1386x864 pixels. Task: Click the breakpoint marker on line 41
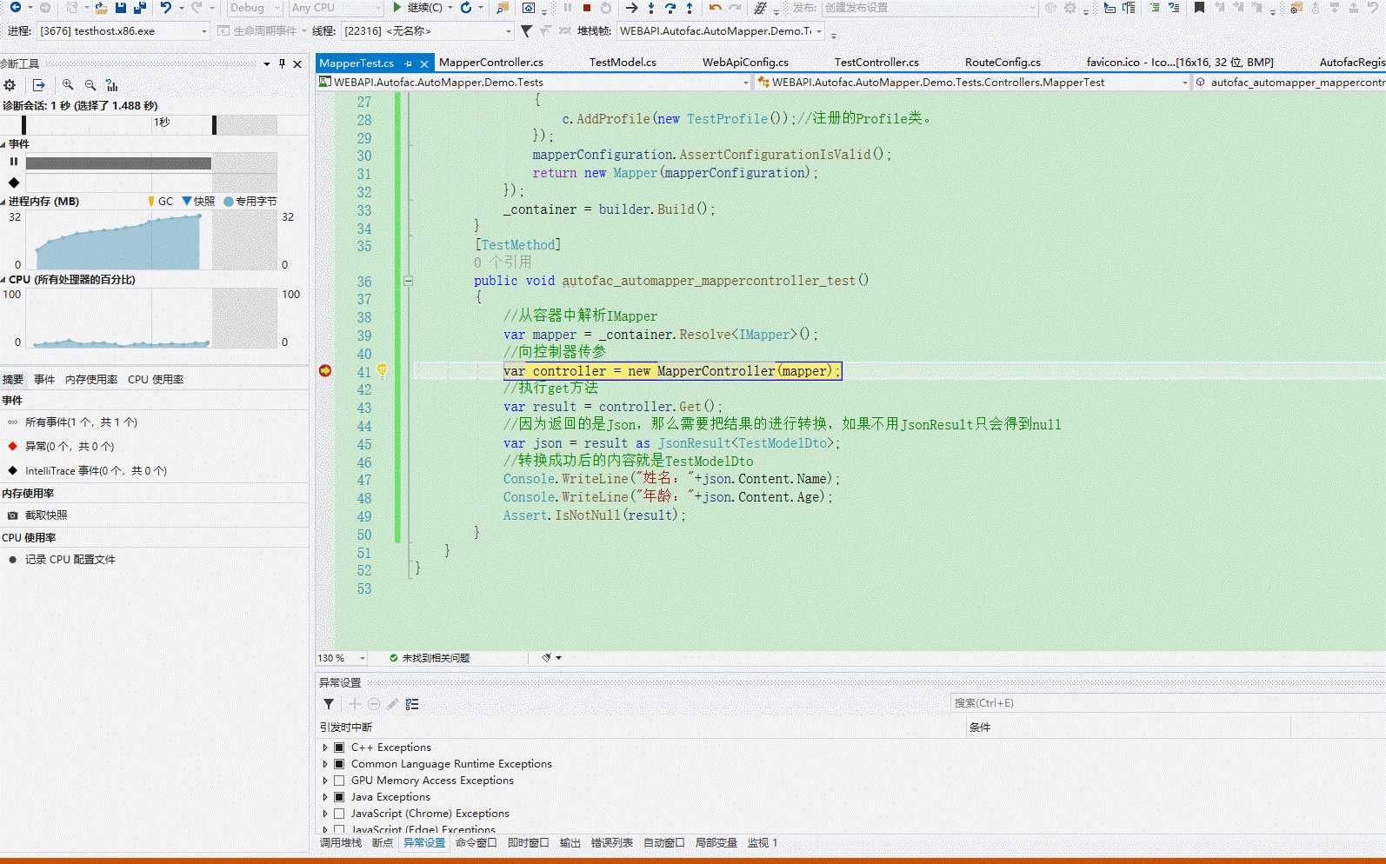325,371
